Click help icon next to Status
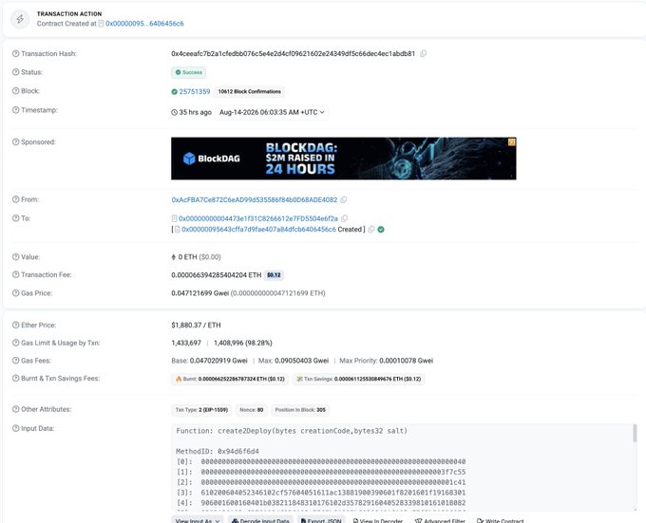Screen dimensions: 646x523 [15, 72]
